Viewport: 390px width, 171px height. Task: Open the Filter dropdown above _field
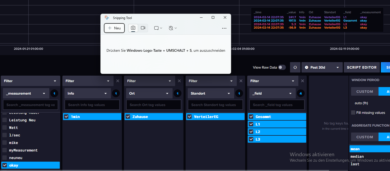[x=273, y=81]
